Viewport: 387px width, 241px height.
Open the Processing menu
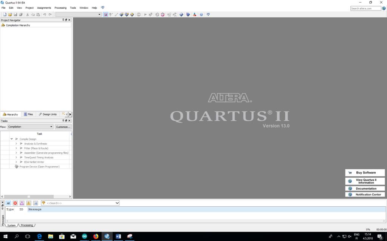click(60, 8)
